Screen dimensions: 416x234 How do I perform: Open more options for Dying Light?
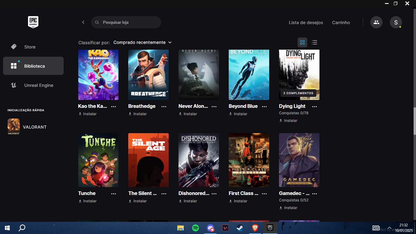point(315,106)
